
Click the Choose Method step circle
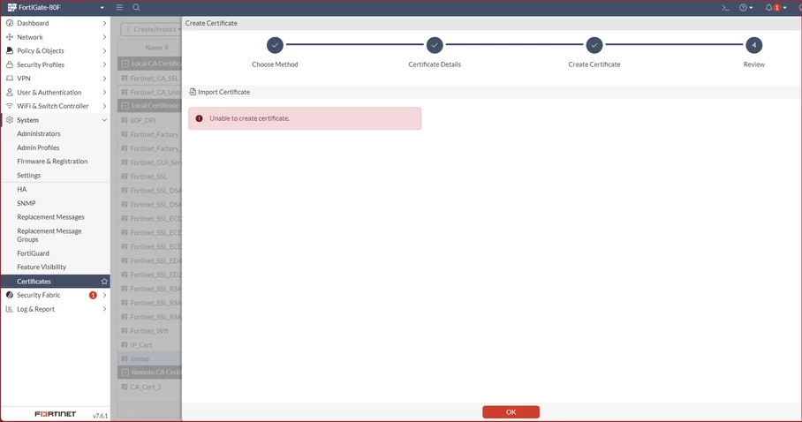[275, 45]
